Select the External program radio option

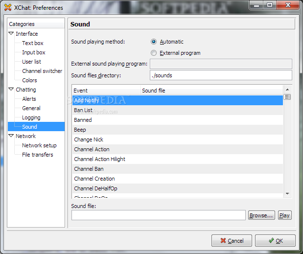coord(154,53)
